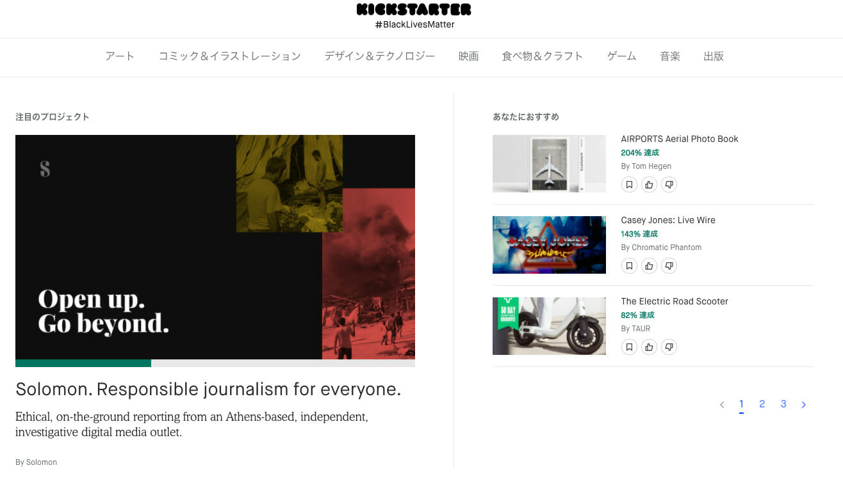Thumbs-up the AIRPORTS Aerial Photo Book project
The width and height of the screenshot is (843, 486).
click(x=649, y=185)
